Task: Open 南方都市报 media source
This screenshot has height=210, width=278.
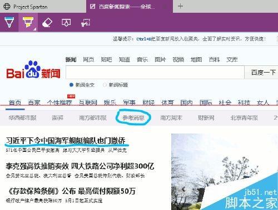Action: [x=93, y=117]
